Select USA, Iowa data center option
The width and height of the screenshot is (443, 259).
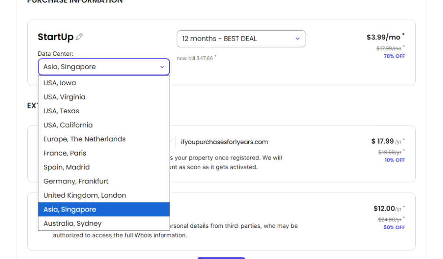(60, 83)
